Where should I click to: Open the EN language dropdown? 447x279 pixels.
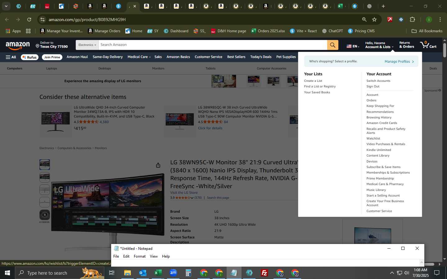pyautogui.click(x=353, y=46)
